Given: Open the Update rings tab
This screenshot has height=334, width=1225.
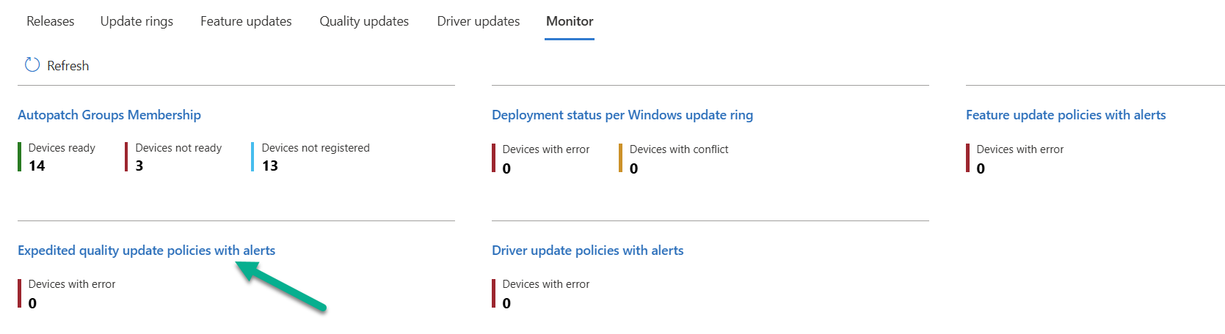Looking at the screenshot, I should [x=137, y=21].
